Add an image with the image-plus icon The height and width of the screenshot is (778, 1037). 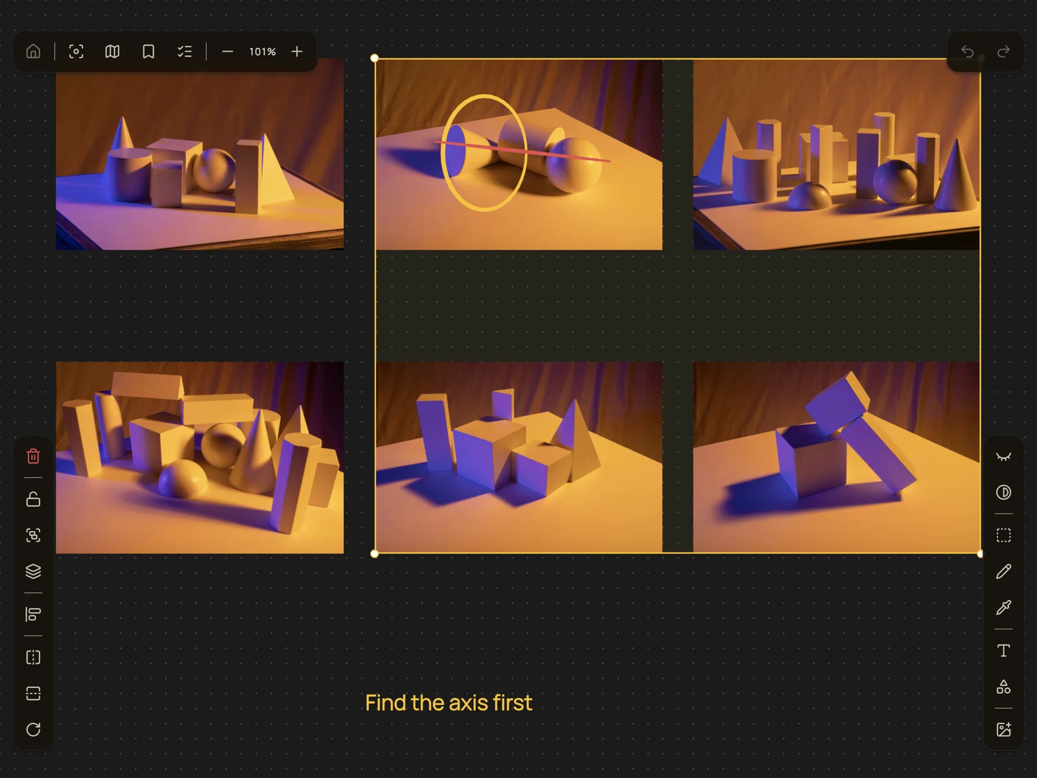pyautogui.click(x=1003, y=729)
